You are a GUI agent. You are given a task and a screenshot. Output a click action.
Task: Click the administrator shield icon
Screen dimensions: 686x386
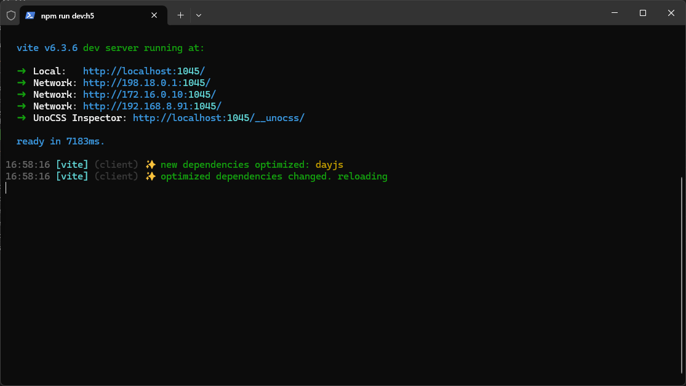[10, 15]
